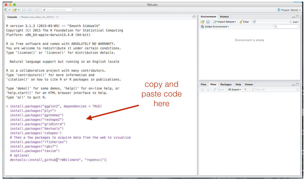
Task: Click the install.packages('cshapes') line
Action: (x=36, y=133)
